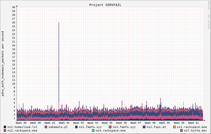Image resolution: width=211 pixels, height=134 pixels.
Task: Select the ns1.famfo.xyz legend swatch
Action: pos(76,127)
